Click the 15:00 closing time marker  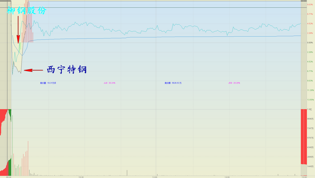pos(304,177)
